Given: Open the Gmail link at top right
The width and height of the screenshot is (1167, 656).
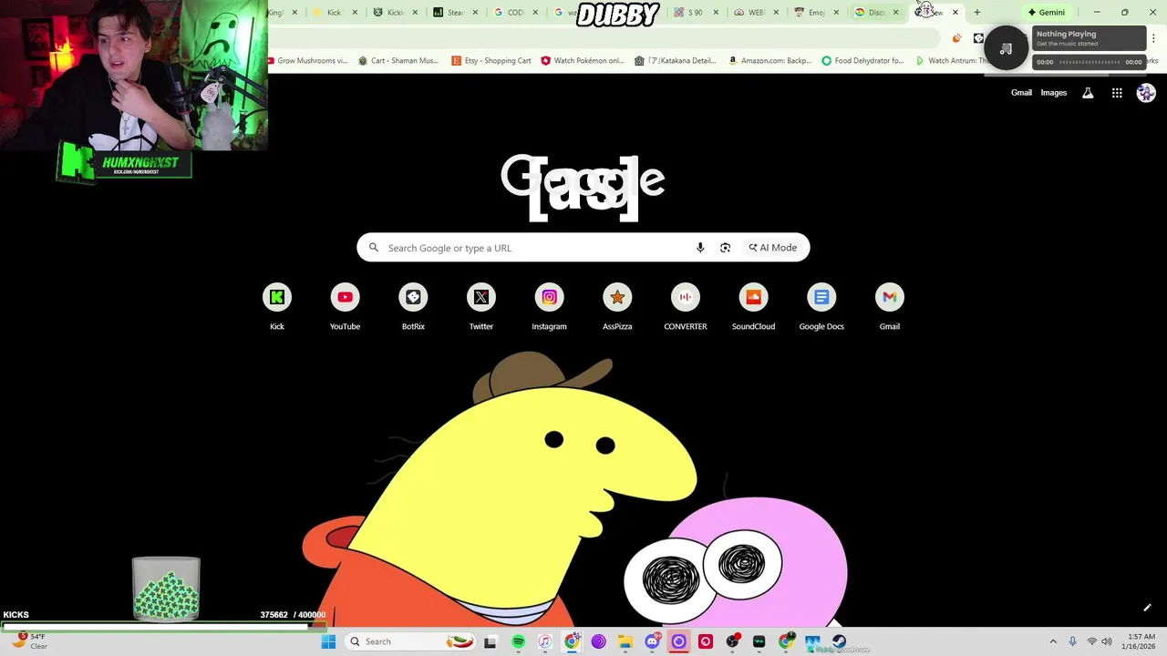Looking at the screenshot, I should coord(1021,93).
